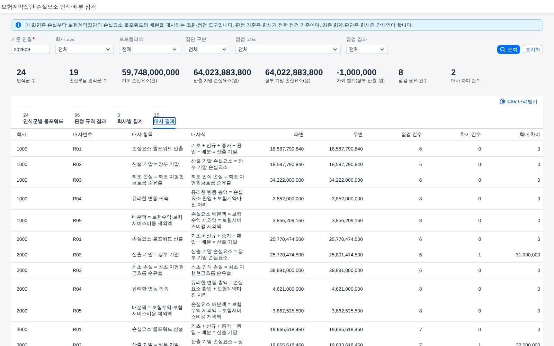Screen dimensions: 554x346
Task: Open the 회사코드 dropdown
Action: pos(84,49)
